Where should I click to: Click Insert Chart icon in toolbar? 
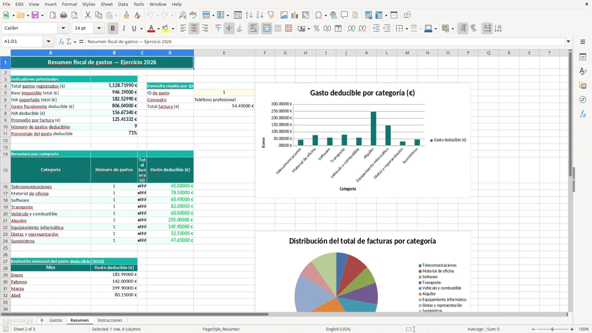(x=295, y=15)
